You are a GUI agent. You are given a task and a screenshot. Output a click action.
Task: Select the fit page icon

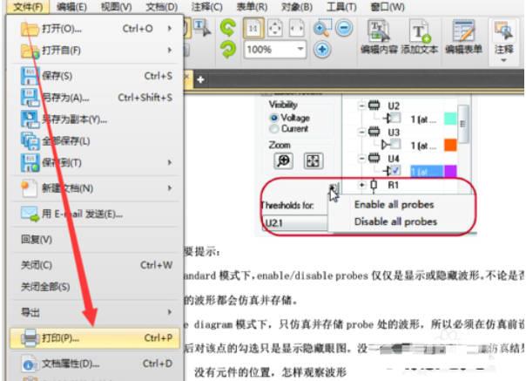(274, 28)
